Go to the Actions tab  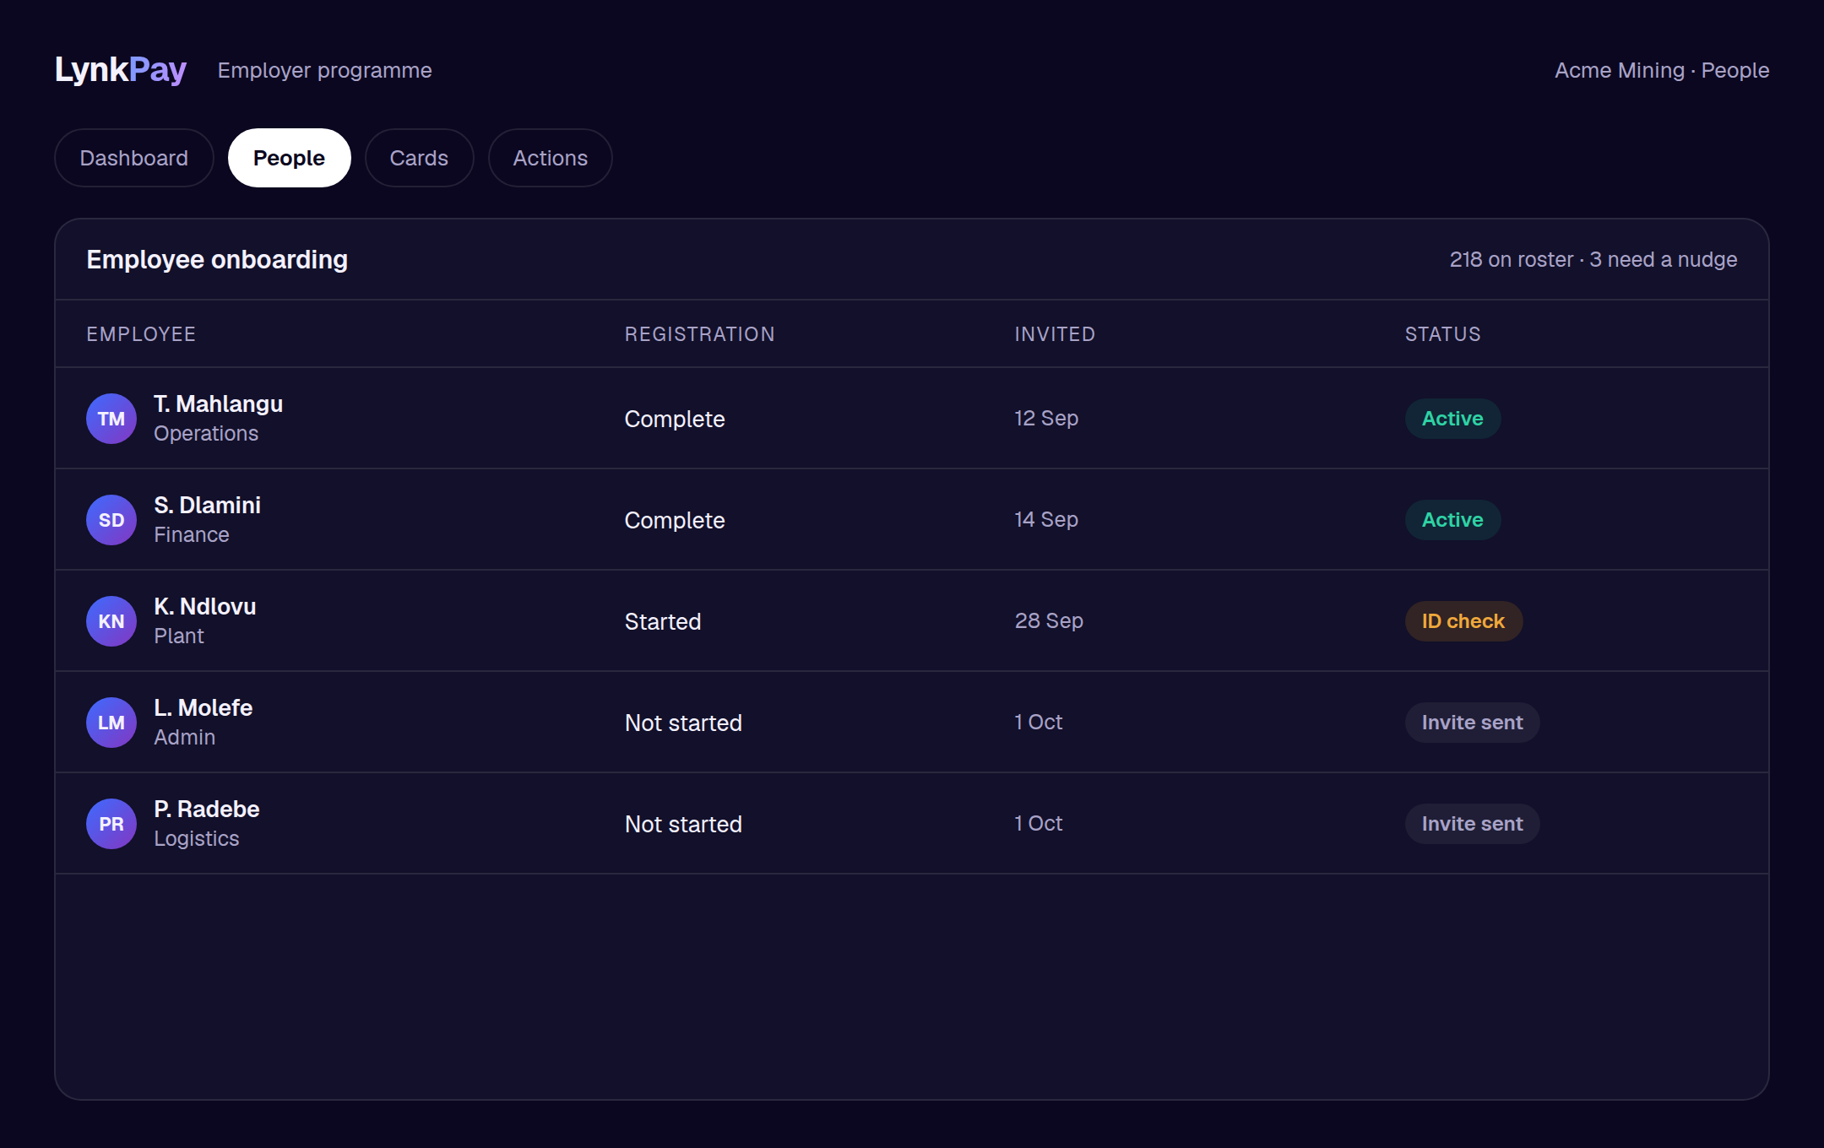551,158
